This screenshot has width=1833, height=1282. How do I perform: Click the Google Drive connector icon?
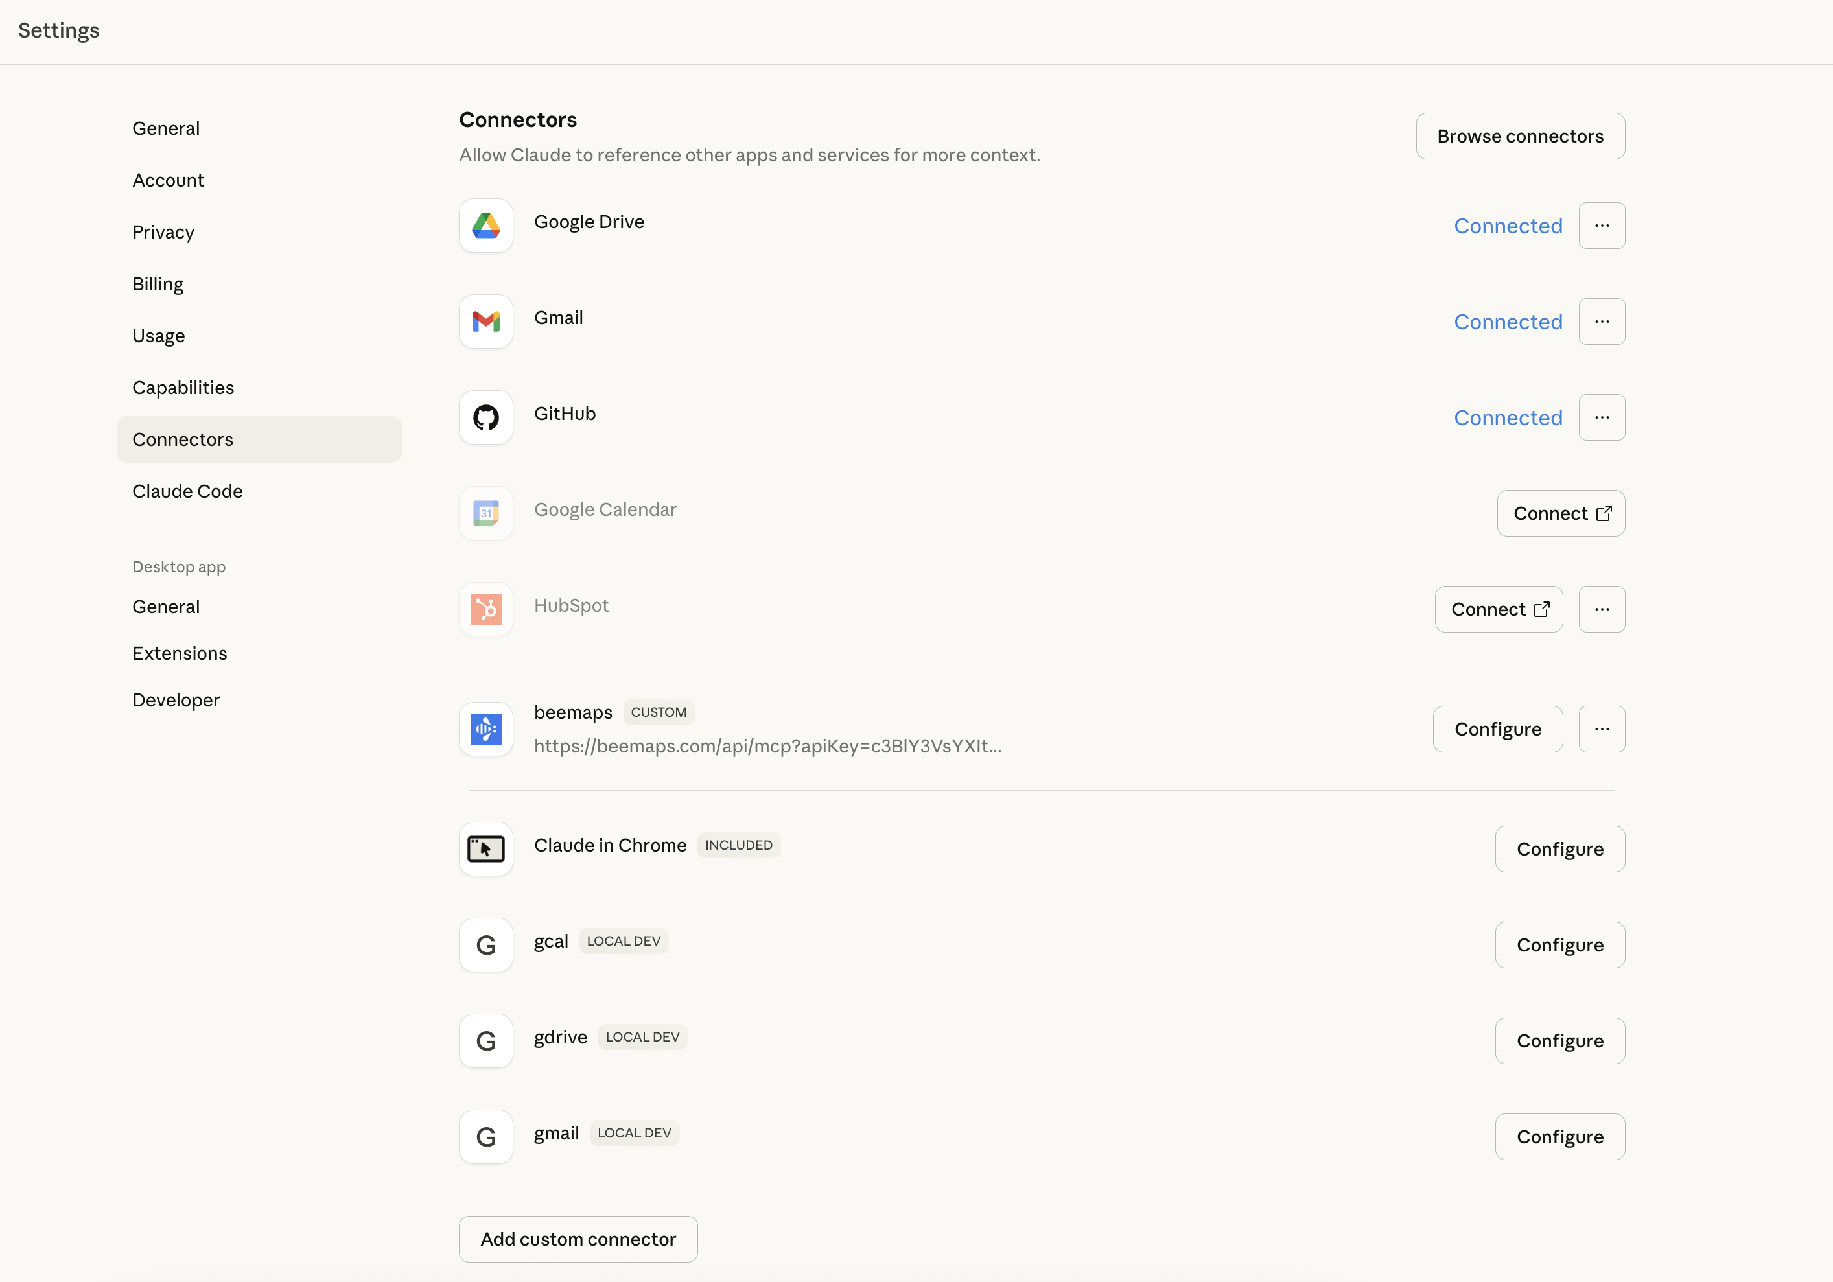(485, 226)
